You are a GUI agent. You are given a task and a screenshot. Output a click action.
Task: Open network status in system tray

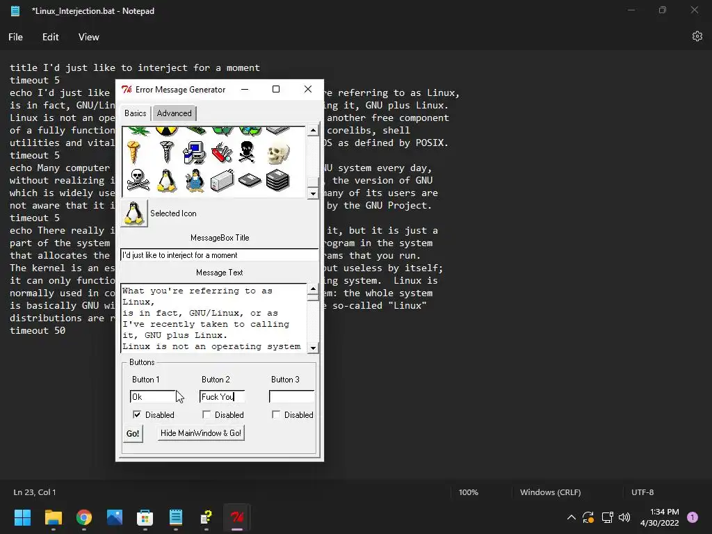[x=607, y=517]
